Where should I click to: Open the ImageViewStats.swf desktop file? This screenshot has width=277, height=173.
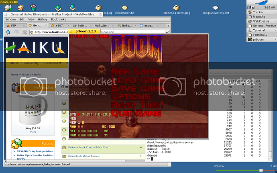coord(216,10)
